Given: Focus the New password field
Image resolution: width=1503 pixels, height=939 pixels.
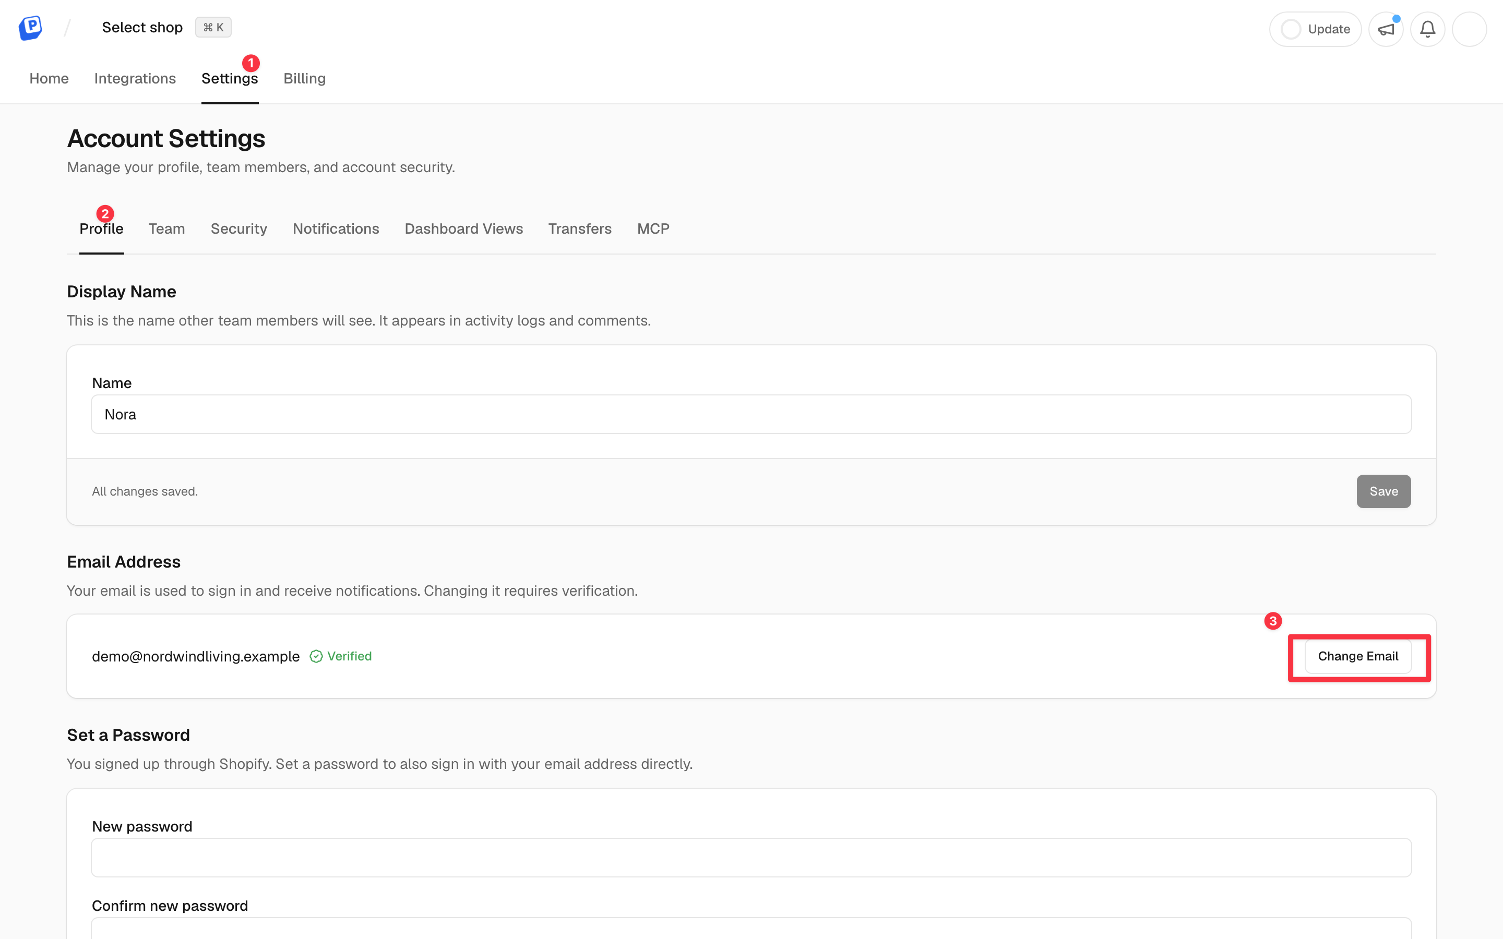Looking at the screenshot, I should [751, 858].
